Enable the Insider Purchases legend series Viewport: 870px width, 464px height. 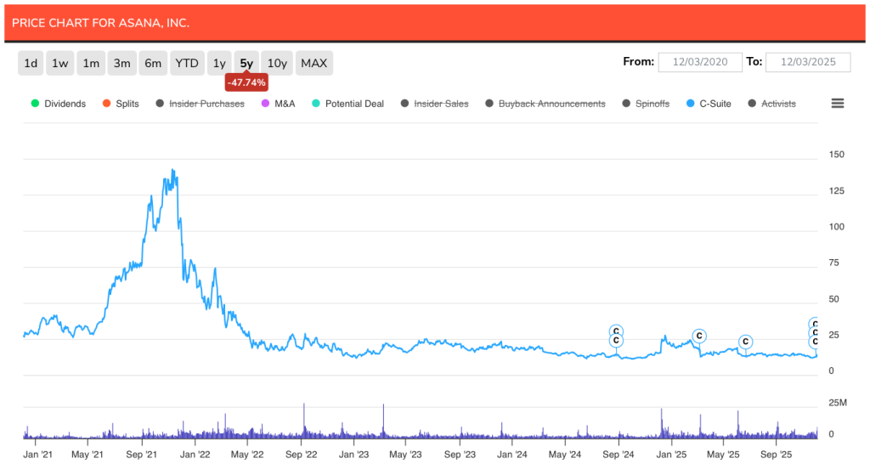(200, 104)
